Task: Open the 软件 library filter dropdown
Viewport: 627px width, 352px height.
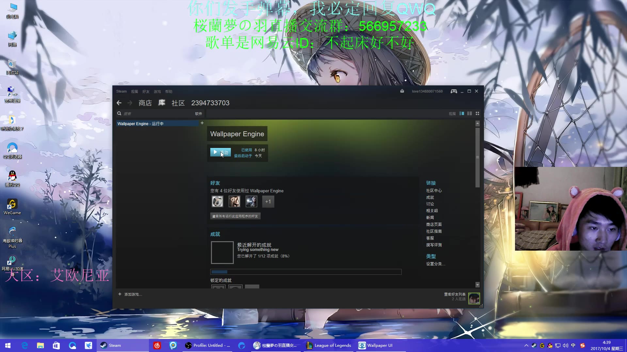Action: point(199,114)
